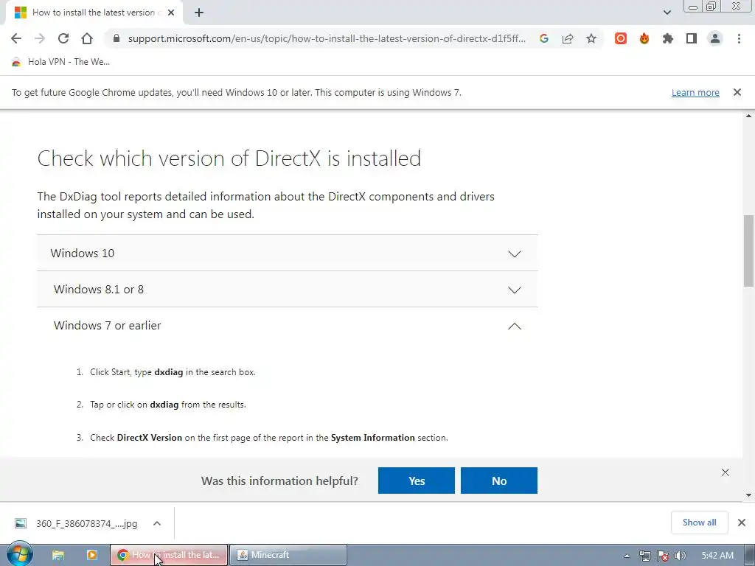
Task: Open a new browser tab
Action: tap(199, 13)
